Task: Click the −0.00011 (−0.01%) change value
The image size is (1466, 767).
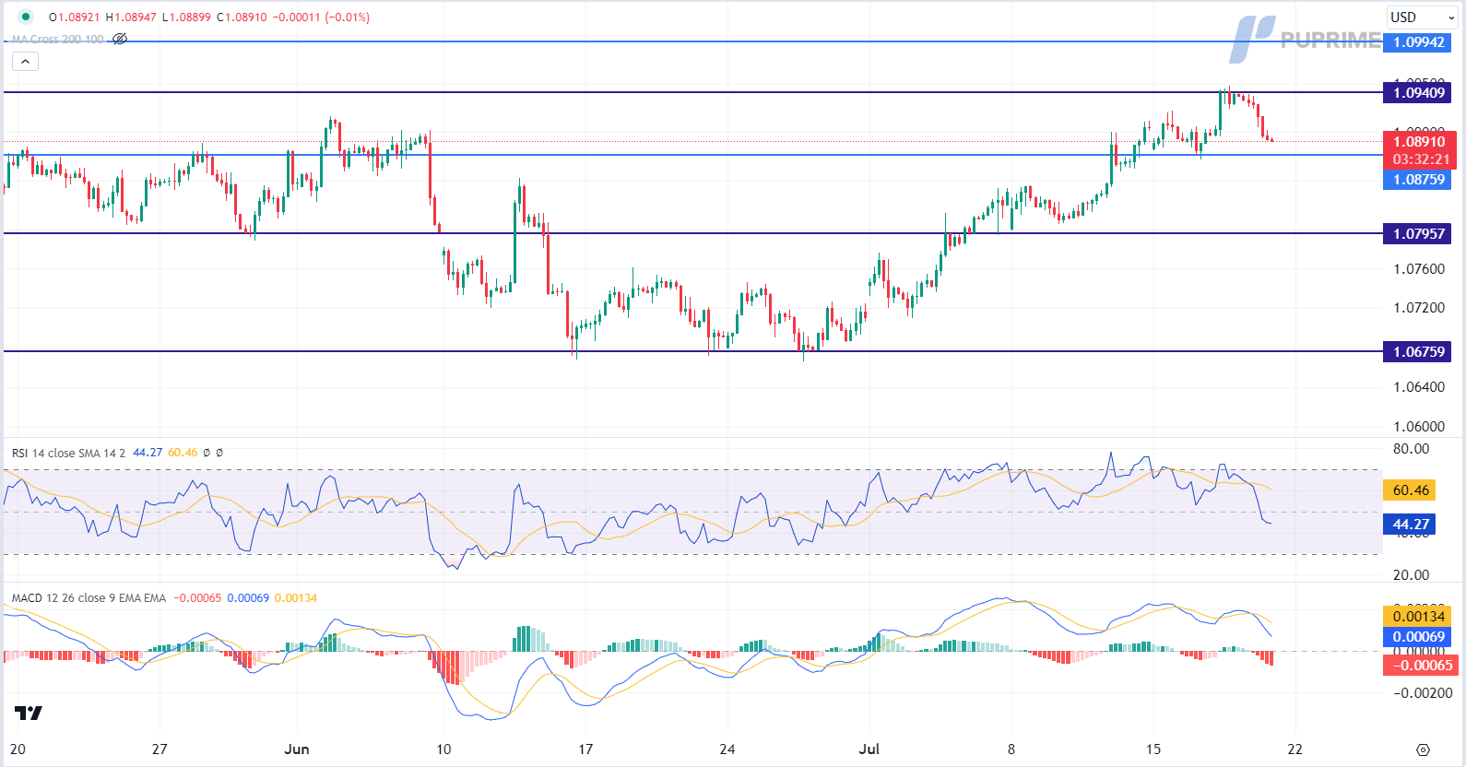Action: pyautogui.click(x=321, y=18)
